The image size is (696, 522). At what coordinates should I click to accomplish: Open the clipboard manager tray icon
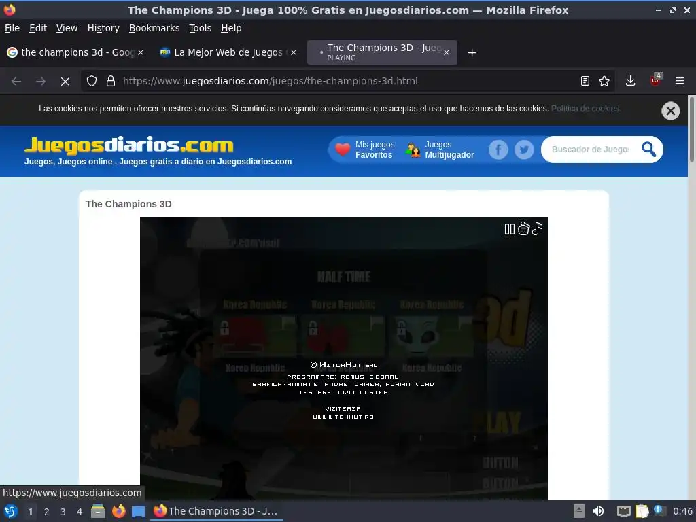[x=642, y=511]
